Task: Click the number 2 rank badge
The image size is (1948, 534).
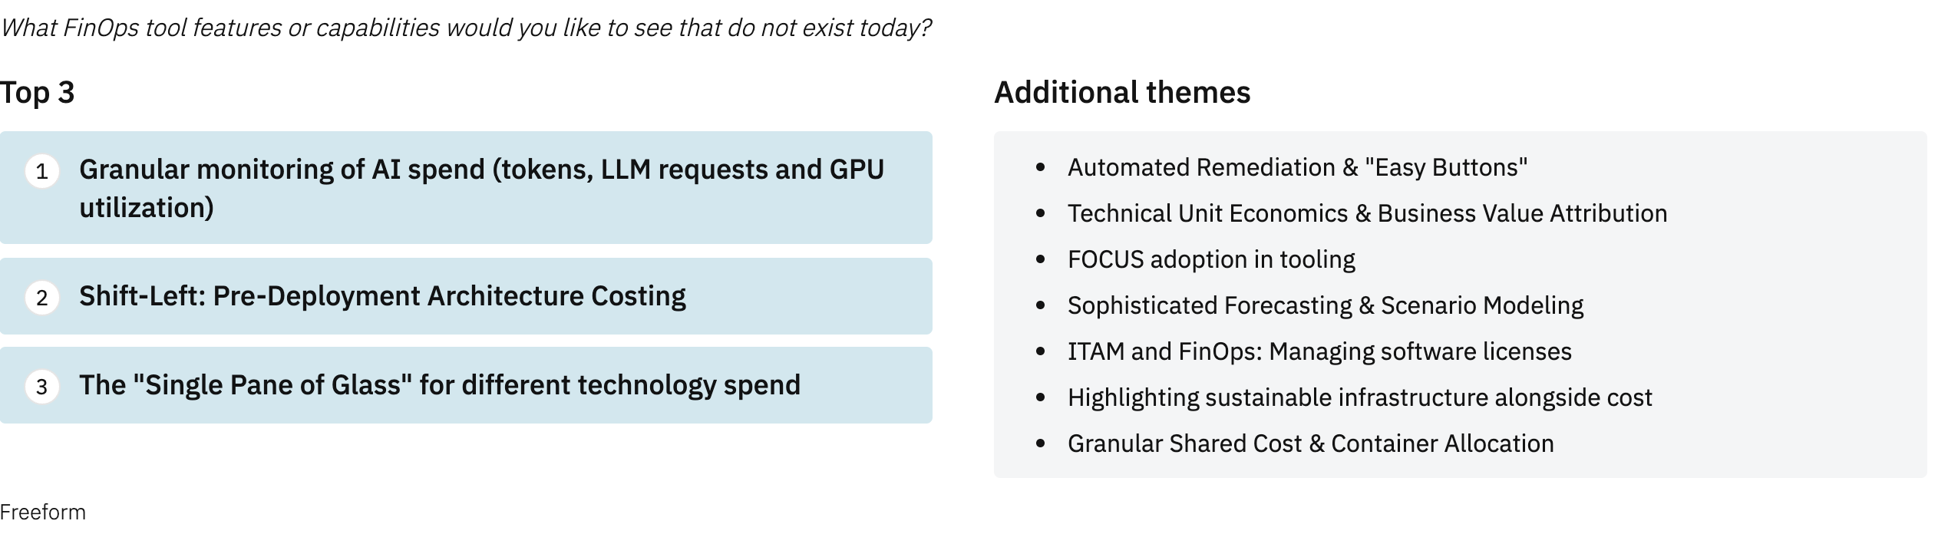Action: [x=42, y=298]
